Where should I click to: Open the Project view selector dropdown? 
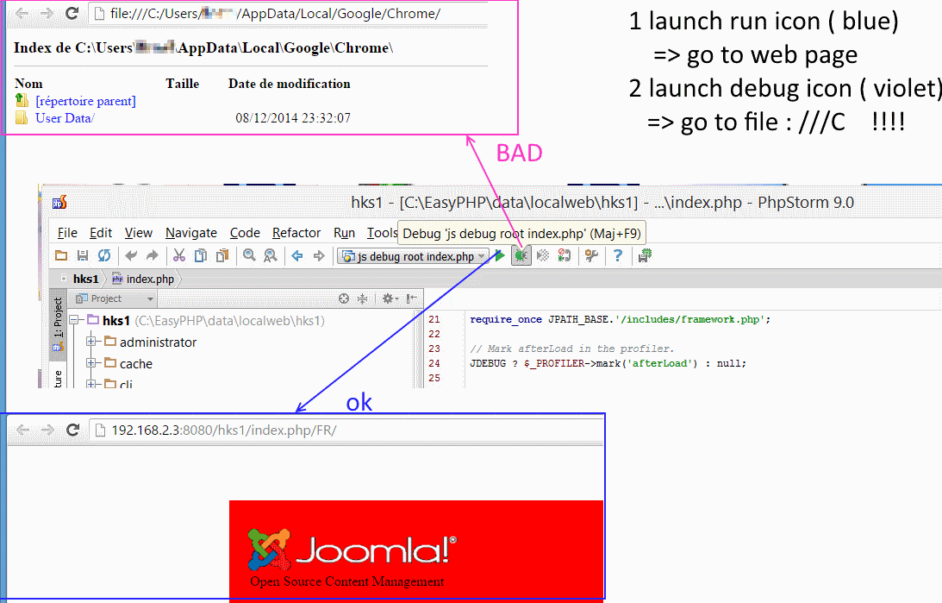click(x=112, y=298)
